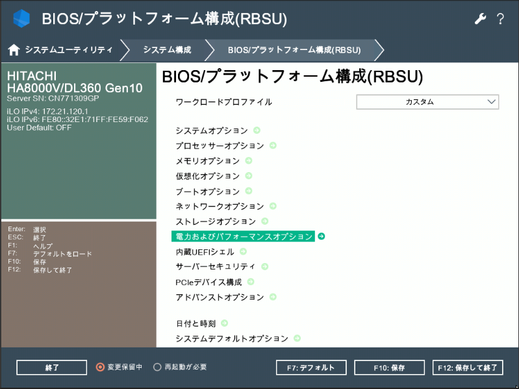Image resolution: width=519 pixels, height=389 pixels.
Task: Click the ESC: 終了 help line
Action: (x=27, y=238)
